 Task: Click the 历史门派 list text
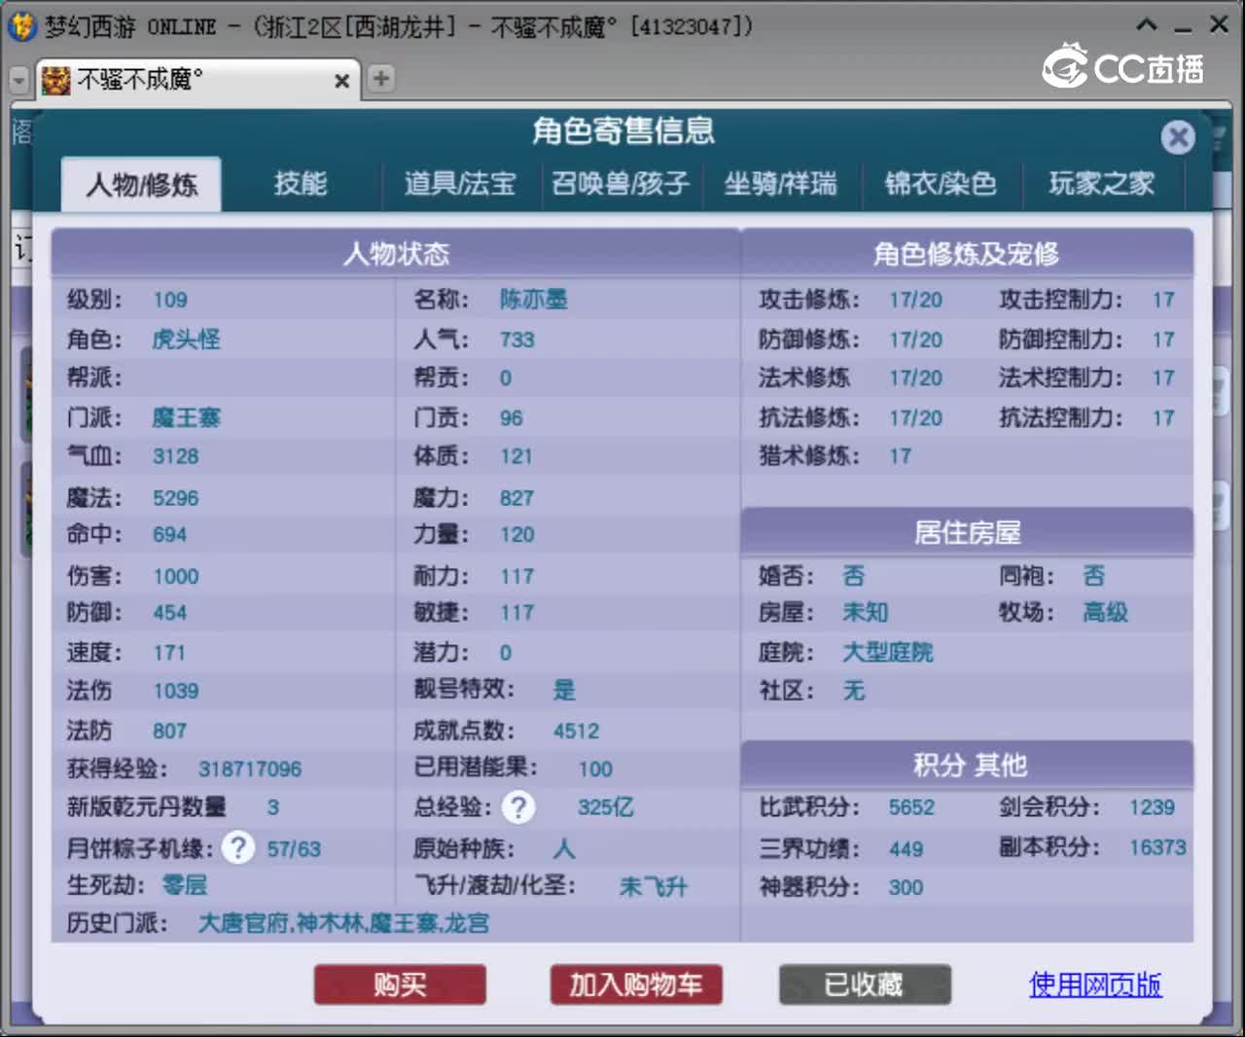click(343, 923)
